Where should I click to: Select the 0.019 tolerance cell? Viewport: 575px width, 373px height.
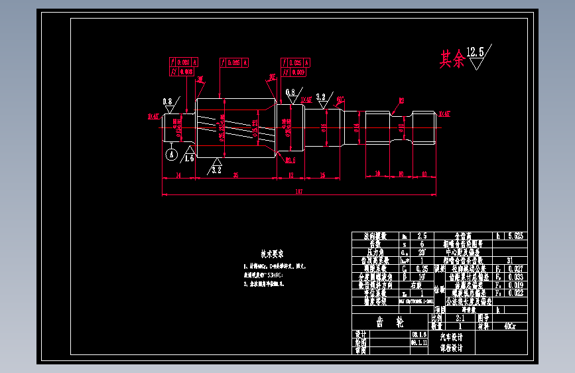click(x=515, y=285)
